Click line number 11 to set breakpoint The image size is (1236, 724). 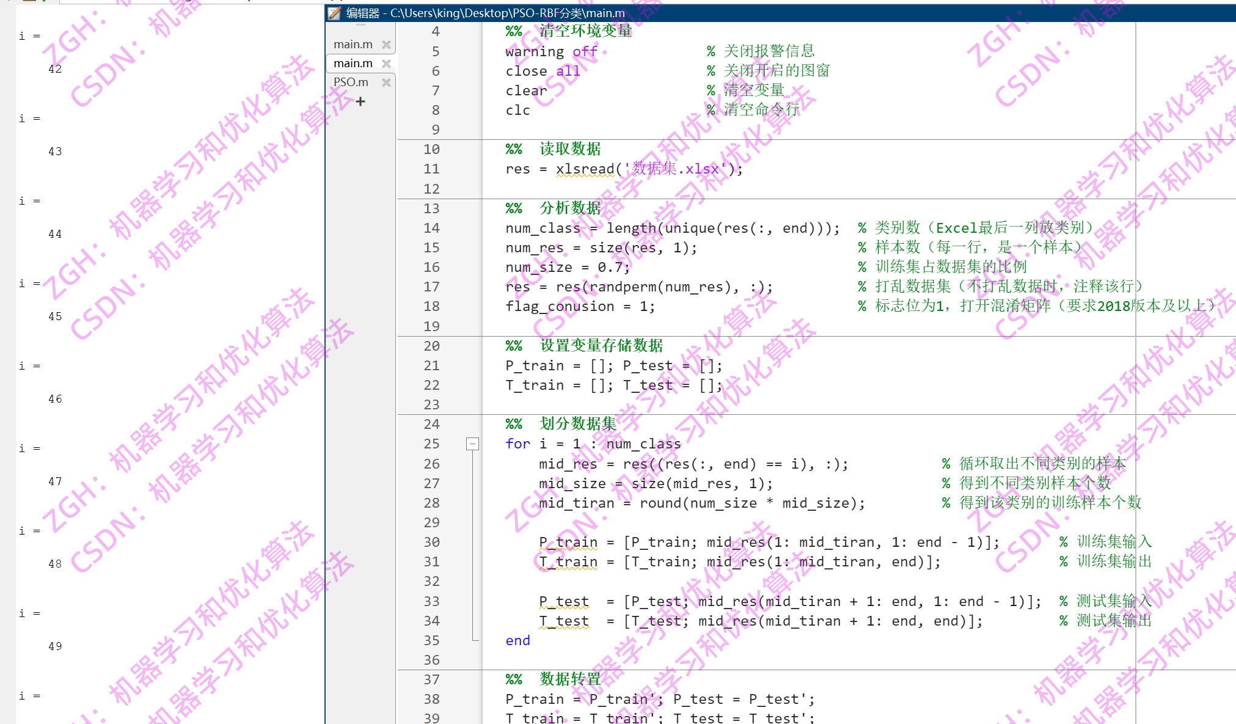click(x=431, y=169)
